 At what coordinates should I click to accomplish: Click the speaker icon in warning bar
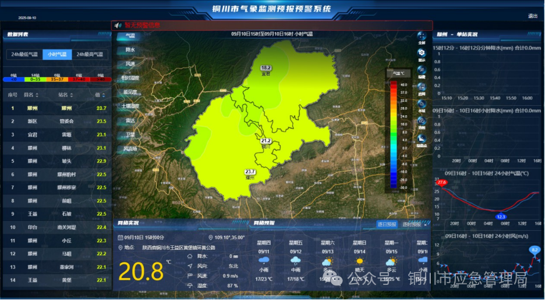[x=118, y=26]
